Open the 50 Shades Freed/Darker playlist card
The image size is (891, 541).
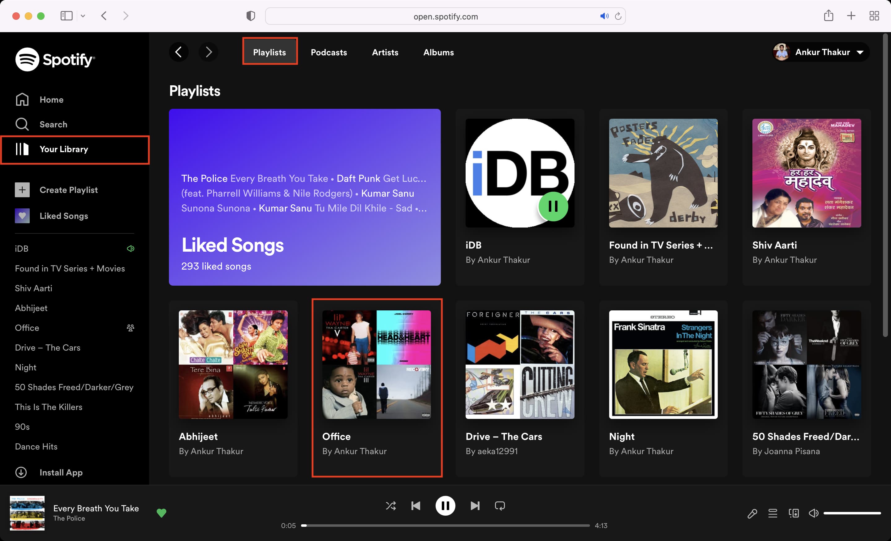pyautogui.click(x=806, y=389)
